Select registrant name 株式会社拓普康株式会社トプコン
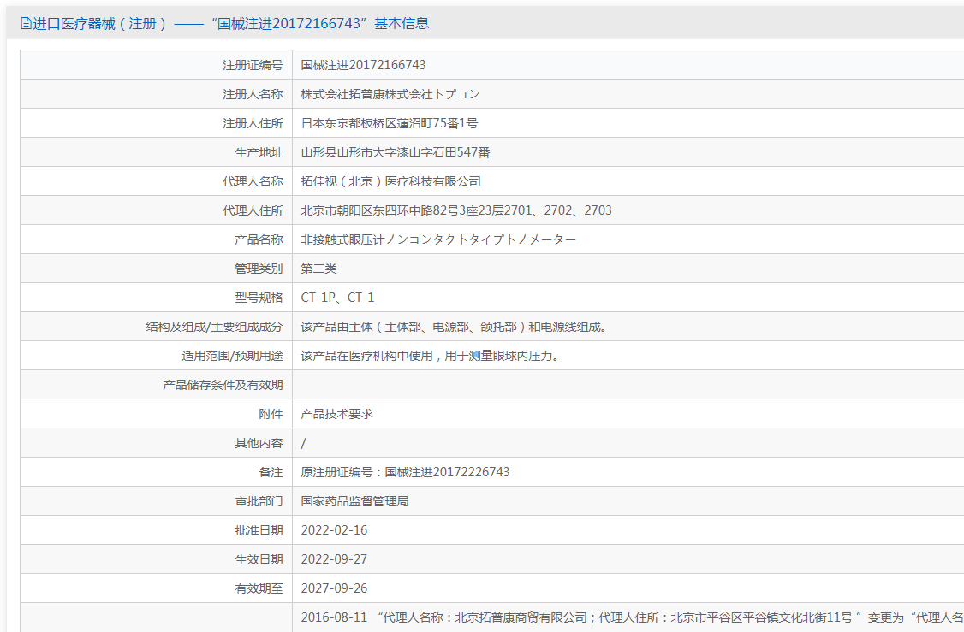 (x=390, y=94)
